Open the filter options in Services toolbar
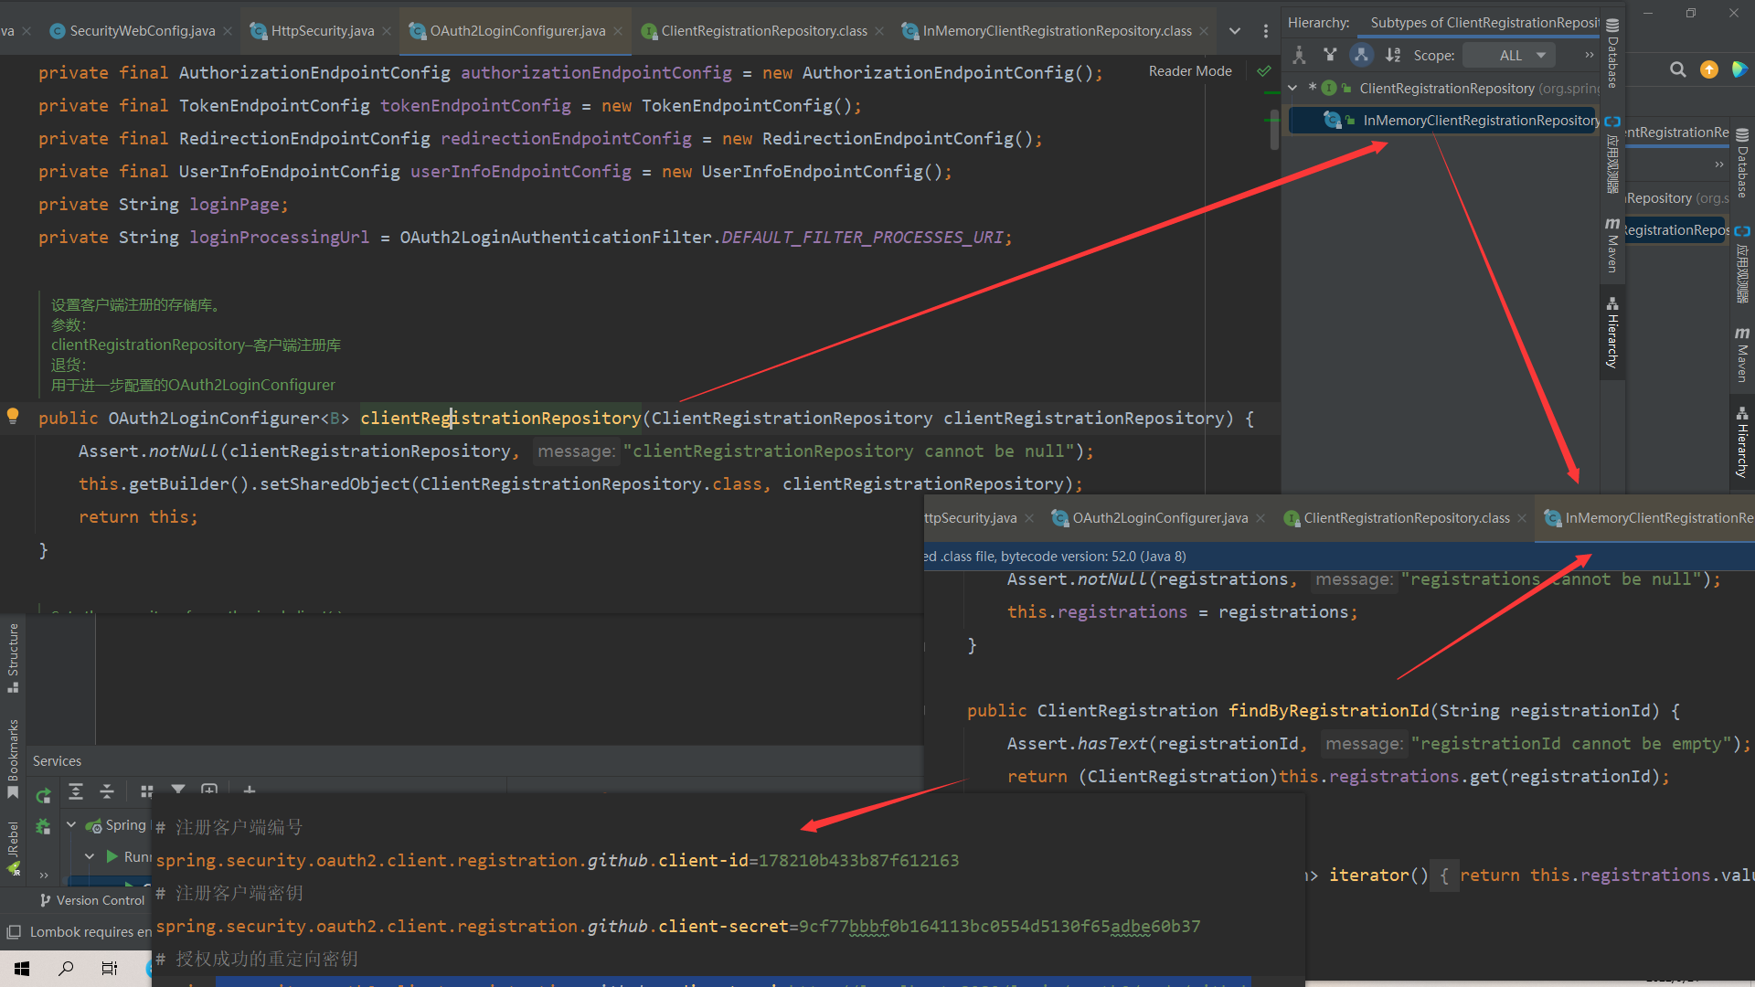The image size is (1755, 987). [178, 790]
